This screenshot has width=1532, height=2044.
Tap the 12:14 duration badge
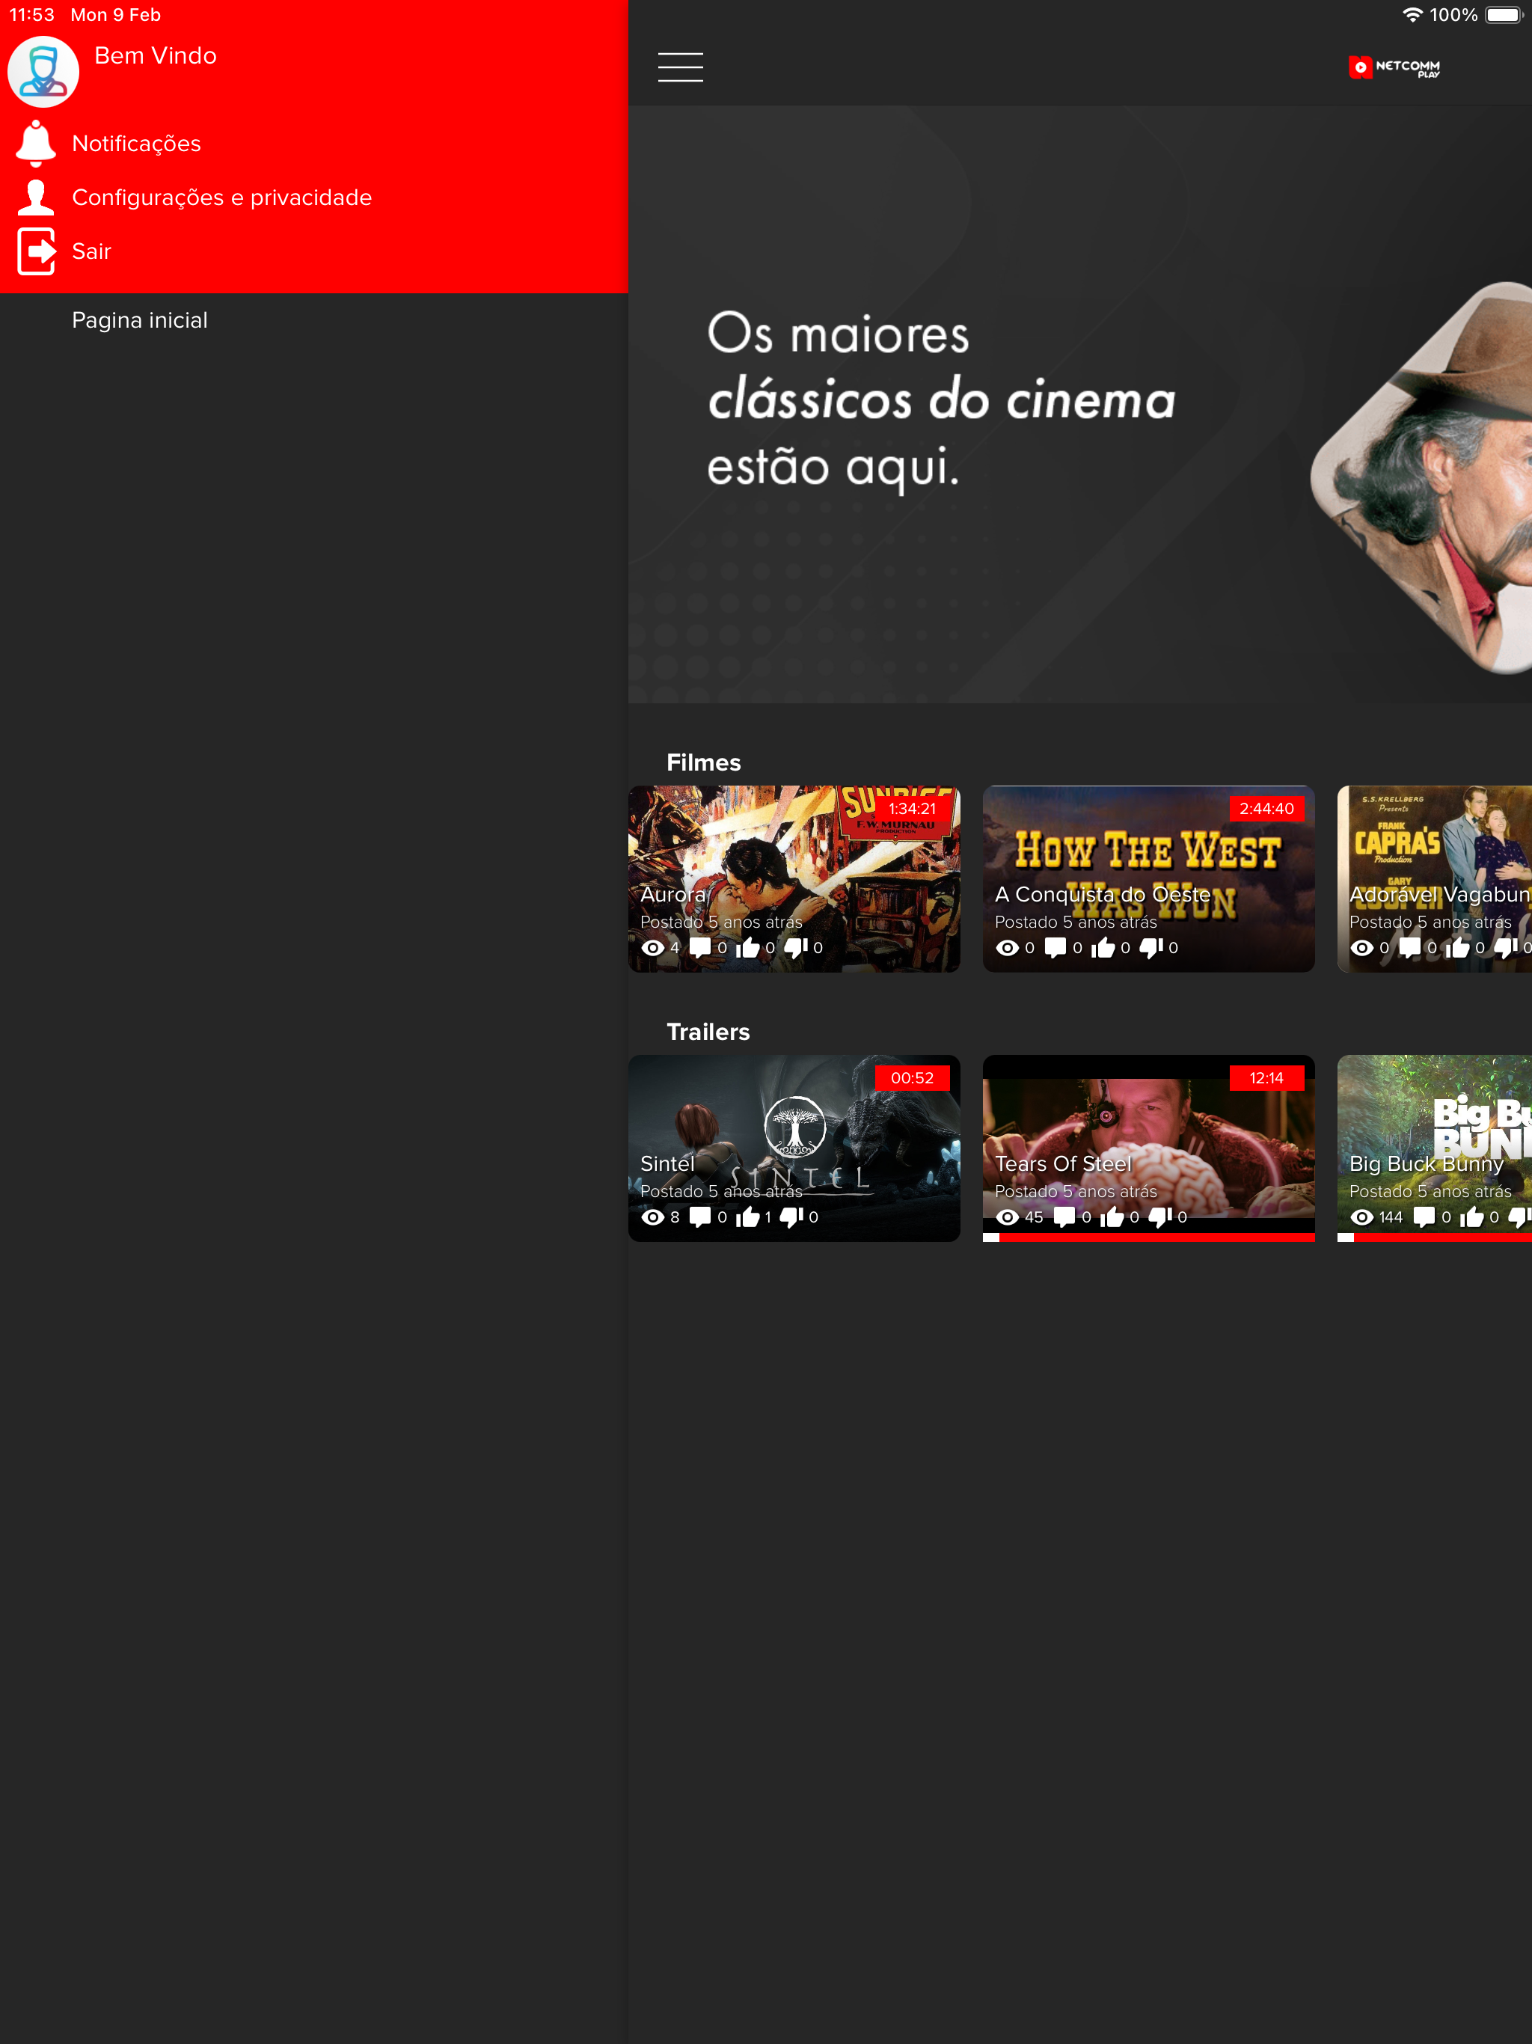1266,1077
